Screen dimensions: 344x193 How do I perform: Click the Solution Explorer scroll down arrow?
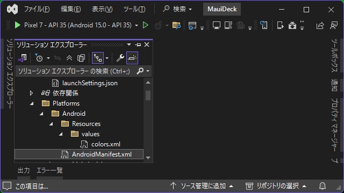pyautogui.click(x=148, y=158)
